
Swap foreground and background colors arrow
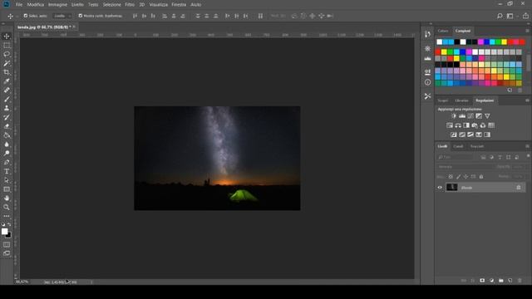coord(9,224)
